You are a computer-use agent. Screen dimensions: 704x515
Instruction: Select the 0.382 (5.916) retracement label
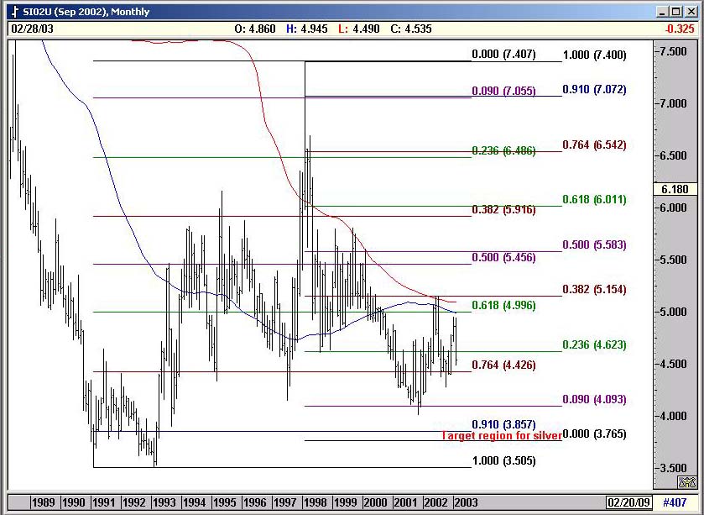[x=503, y=209]
